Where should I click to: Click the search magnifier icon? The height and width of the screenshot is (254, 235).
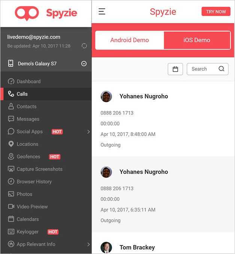221,69
